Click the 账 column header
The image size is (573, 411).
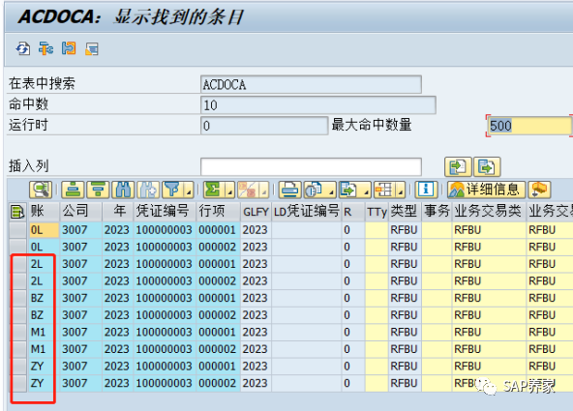[44, 212]
